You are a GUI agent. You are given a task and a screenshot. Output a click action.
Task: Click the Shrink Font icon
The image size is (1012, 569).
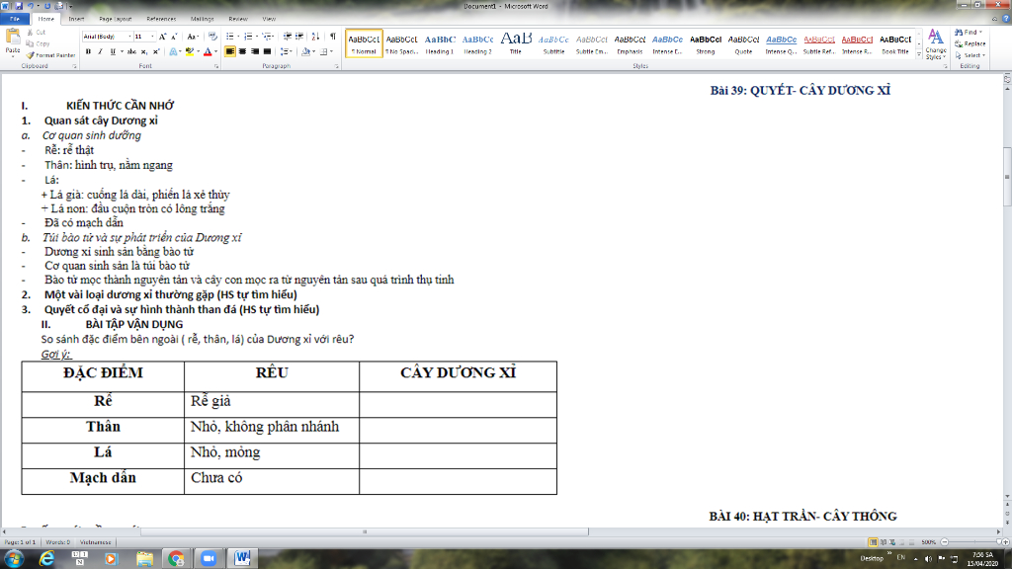(174, 37)
